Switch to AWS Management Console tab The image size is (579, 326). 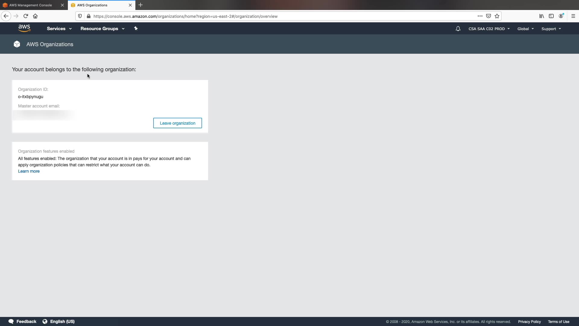[x=30, y=5]
